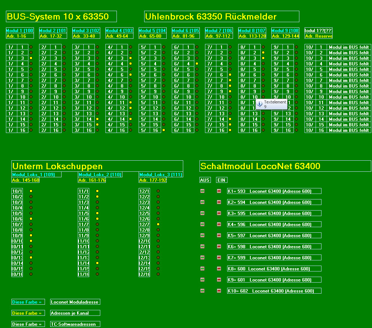Select the "Modul_Loks_1 (109)" label
372x328 pixels.
coord(36,174)
